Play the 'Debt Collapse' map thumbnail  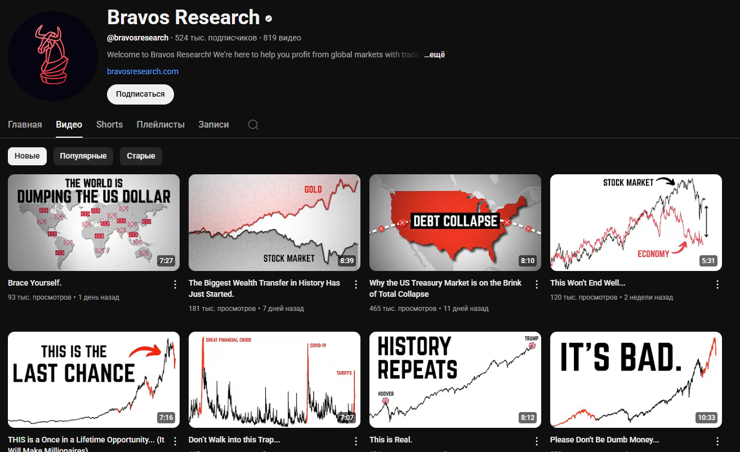tap(455, 223)
